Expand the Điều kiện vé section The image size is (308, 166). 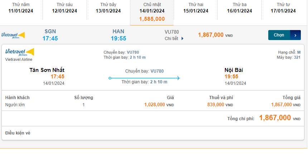[18, 133]
